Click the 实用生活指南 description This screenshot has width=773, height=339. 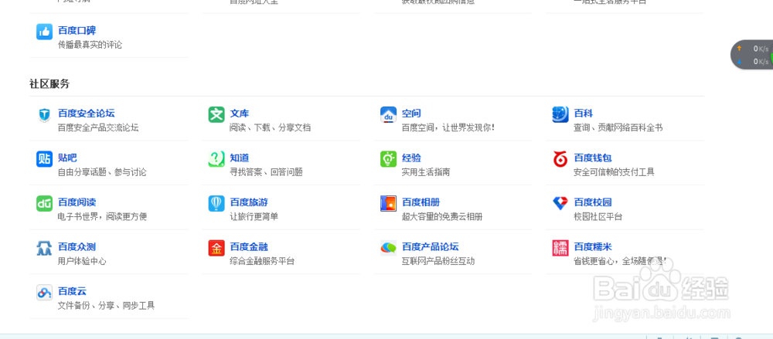tap(426, 172)
